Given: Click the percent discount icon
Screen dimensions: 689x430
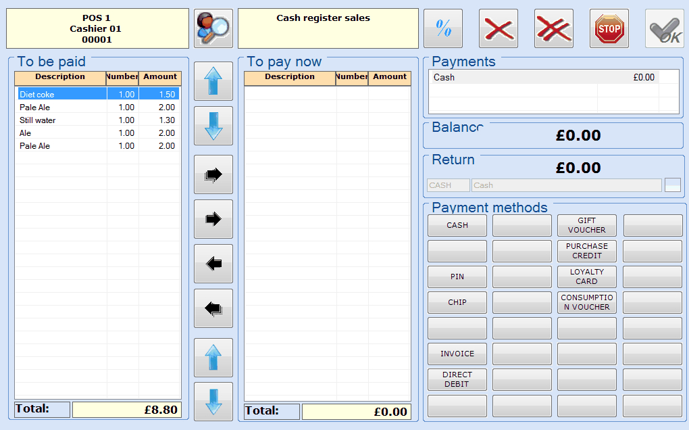Looking at the screenshot, I should pyautogui.click(x=443, y=28).
